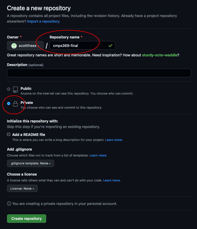Click the info icon beside private repository notice
This screenshot has height=229, width=197.
coord(9,203)
